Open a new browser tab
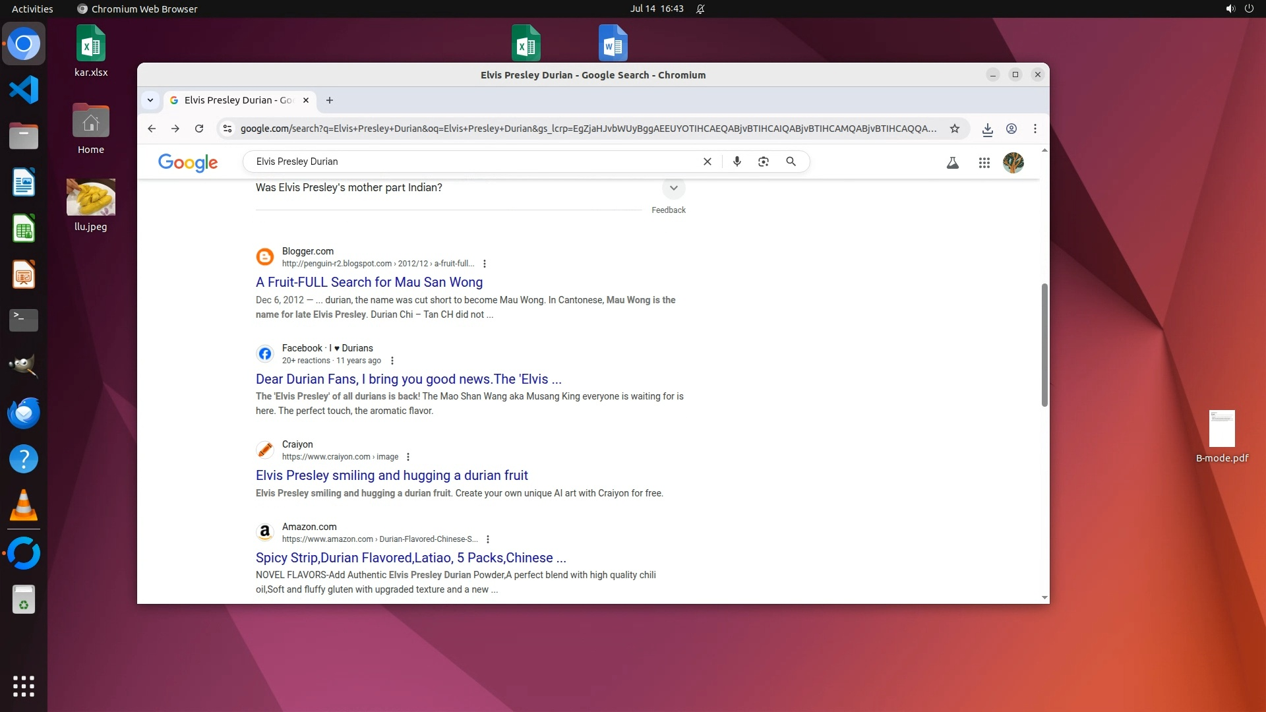Viewport: 1266px width, 712px height. click(x=330, y=100)
